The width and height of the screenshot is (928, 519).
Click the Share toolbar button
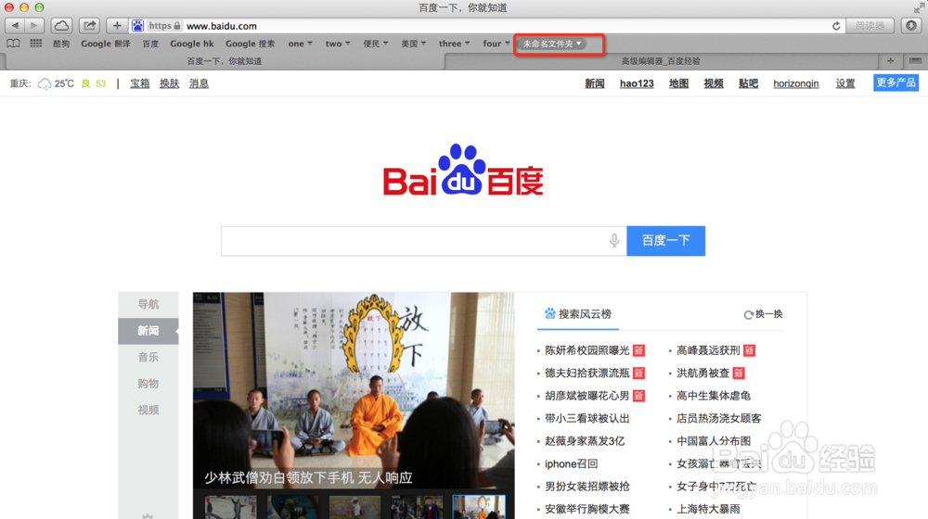click(x=89, y=25)
